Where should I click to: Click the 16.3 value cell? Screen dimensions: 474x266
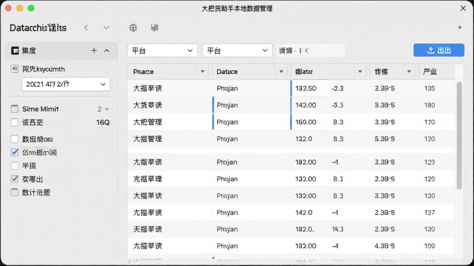coord(337,229)
